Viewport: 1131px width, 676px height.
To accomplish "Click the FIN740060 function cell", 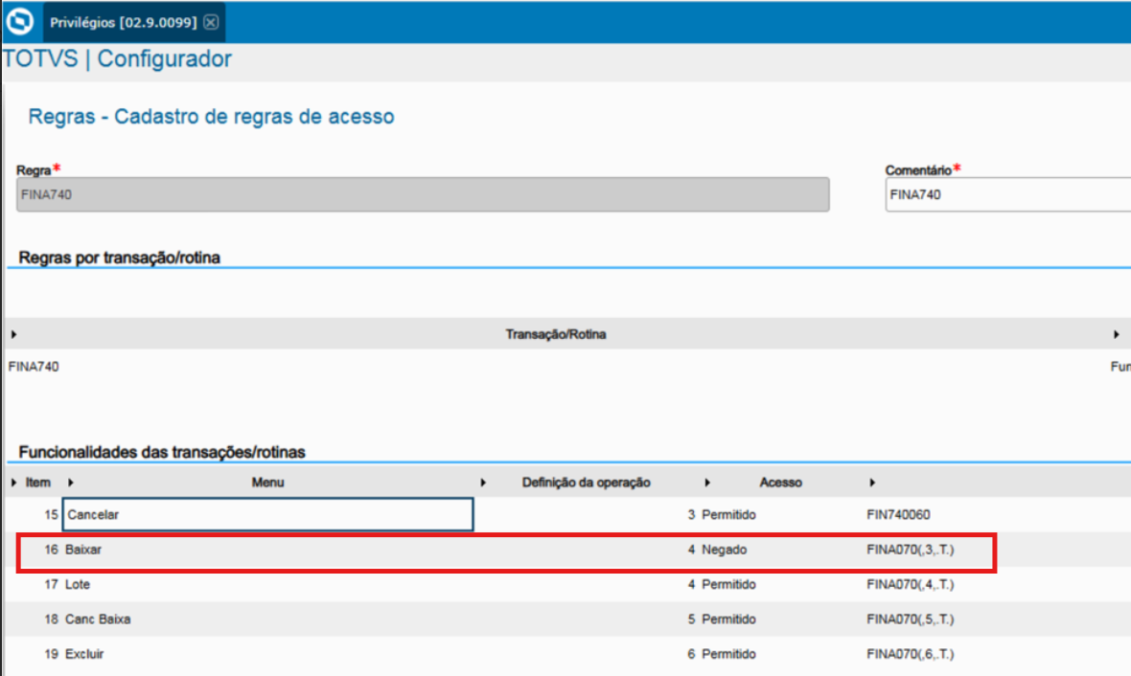I will [898, 514].
